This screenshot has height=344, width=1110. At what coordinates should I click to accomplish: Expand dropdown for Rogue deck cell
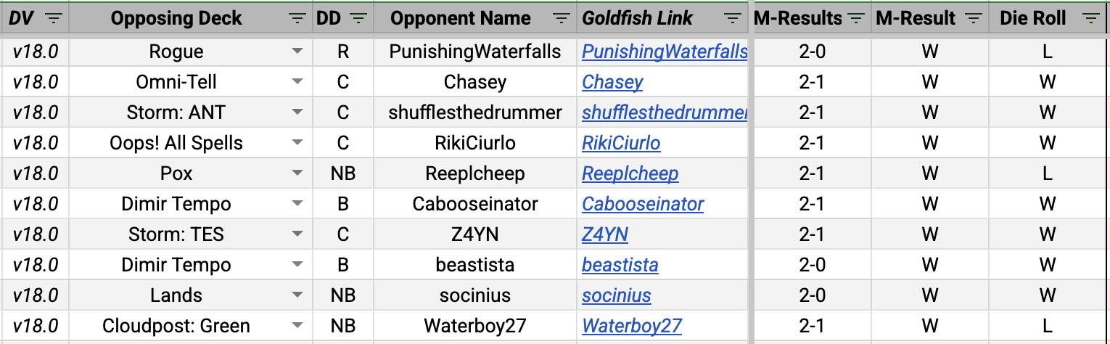pyautogui.click(x=297, y=52)
